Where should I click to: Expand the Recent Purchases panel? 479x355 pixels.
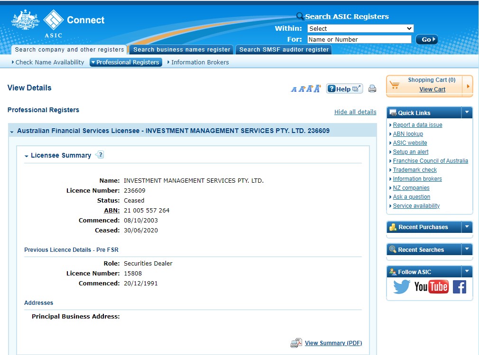tap(467, 227)
